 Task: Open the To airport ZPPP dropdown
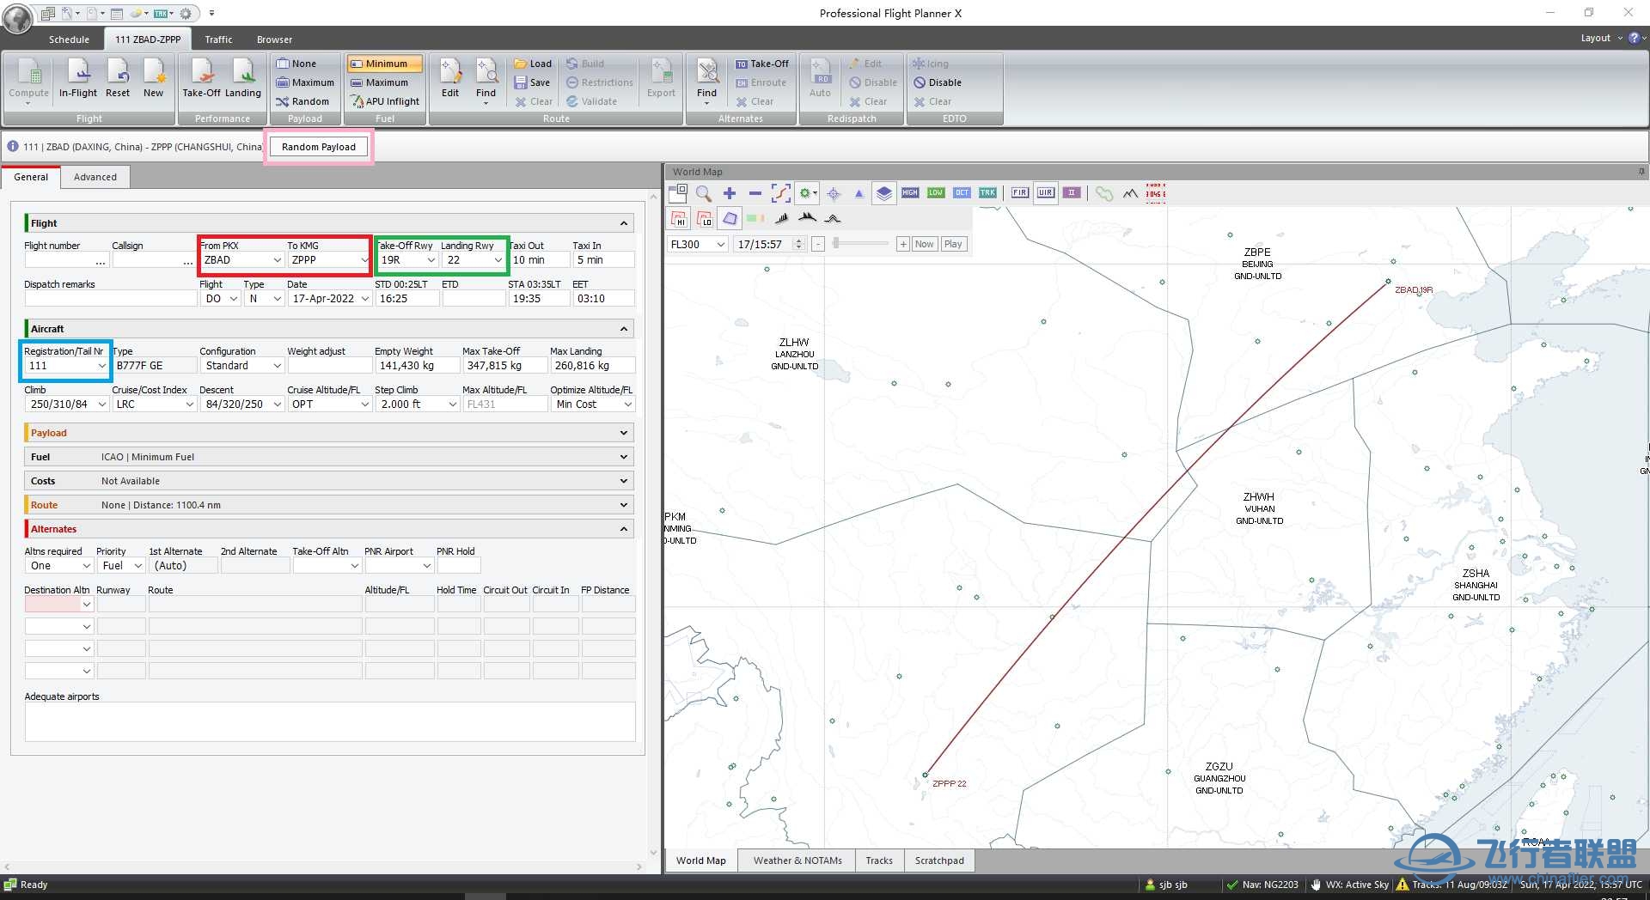(x=364, y=260)
